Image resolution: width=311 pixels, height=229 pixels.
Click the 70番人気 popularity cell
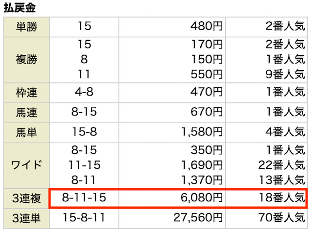pyautogui.click(x=282, y=218)
